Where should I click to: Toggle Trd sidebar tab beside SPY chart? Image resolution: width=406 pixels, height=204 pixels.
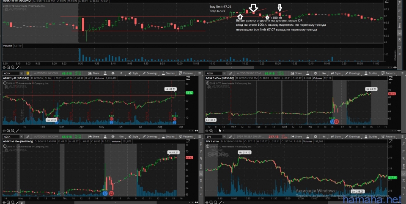(x=403, y=144)
